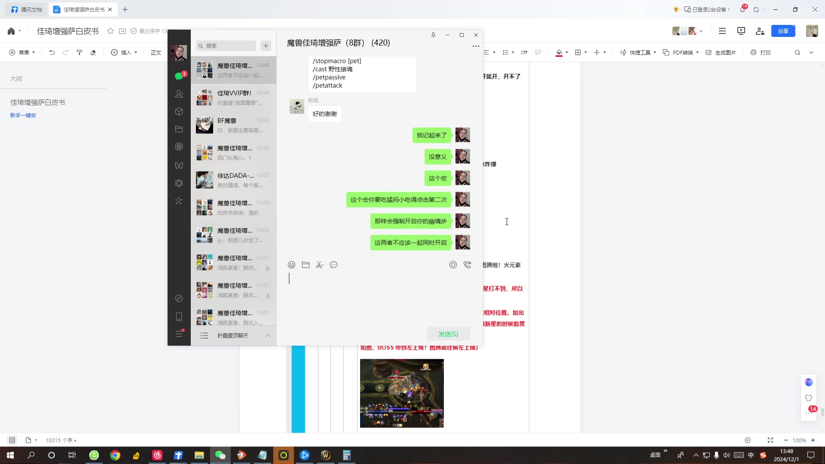Open the word count dropdown
The image size is (825, 464).
click(61, 440)
